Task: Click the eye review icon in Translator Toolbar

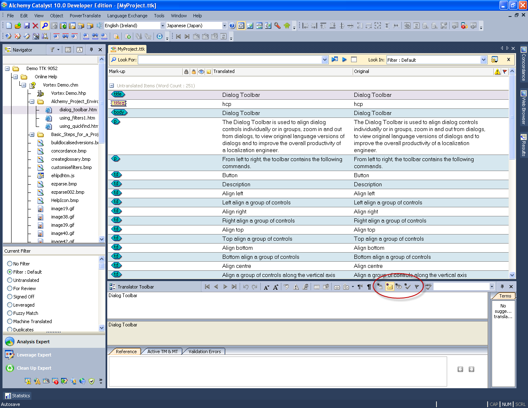Action: [x=398, y=286]
